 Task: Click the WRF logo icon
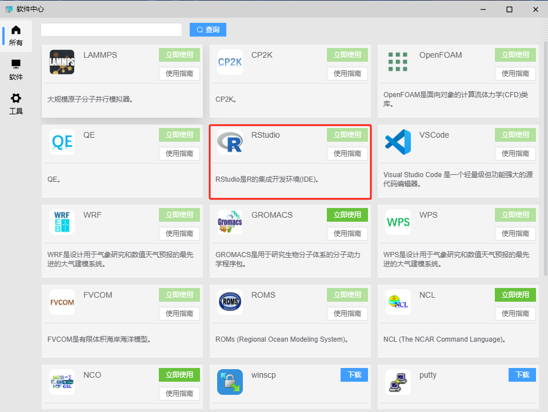coord(62,222)
